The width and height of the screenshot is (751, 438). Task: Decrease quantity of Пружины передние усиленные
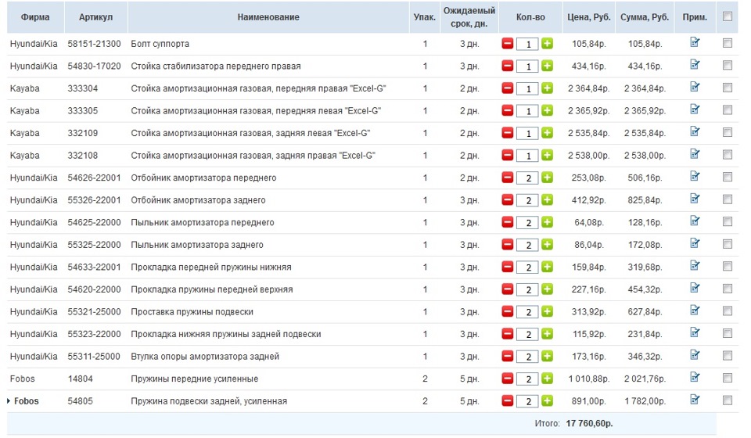(x=507, y=379)
